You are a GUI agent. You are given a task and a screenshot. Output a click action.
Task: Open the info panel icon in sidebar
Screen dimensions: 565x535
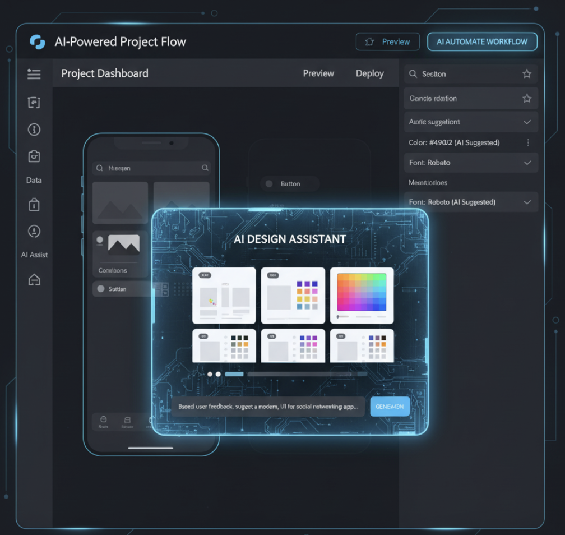click(x=34, y=130)
